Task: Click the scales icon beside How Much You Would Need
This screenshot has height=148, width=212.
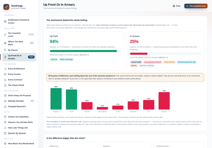Action: click(x=5, y=144)
